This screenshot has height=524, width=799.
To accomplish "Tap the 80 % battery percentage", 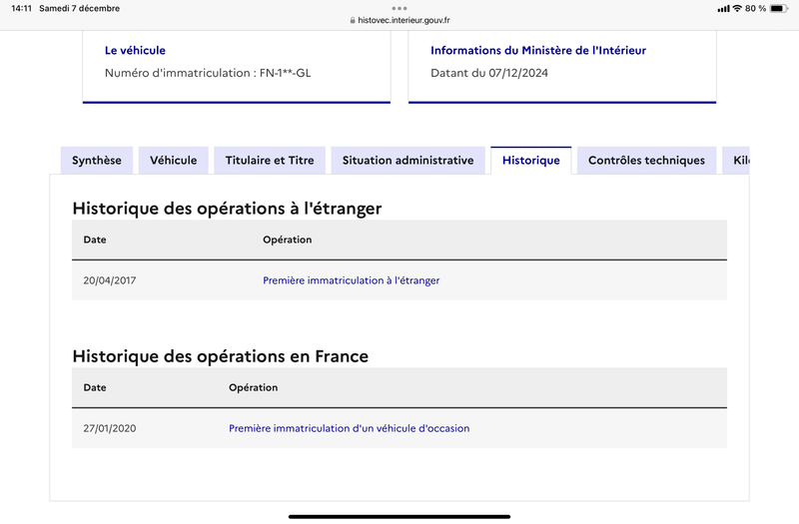I will click(755, 8).
